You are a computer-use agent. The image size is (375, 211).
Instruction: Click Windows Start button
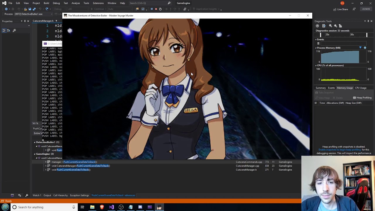(x=5, y=207)
